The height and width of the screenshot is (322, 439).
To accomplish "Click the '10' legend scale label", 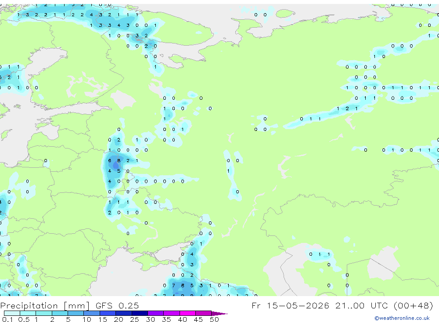I will pyautogui.click(x=87, y=319).
